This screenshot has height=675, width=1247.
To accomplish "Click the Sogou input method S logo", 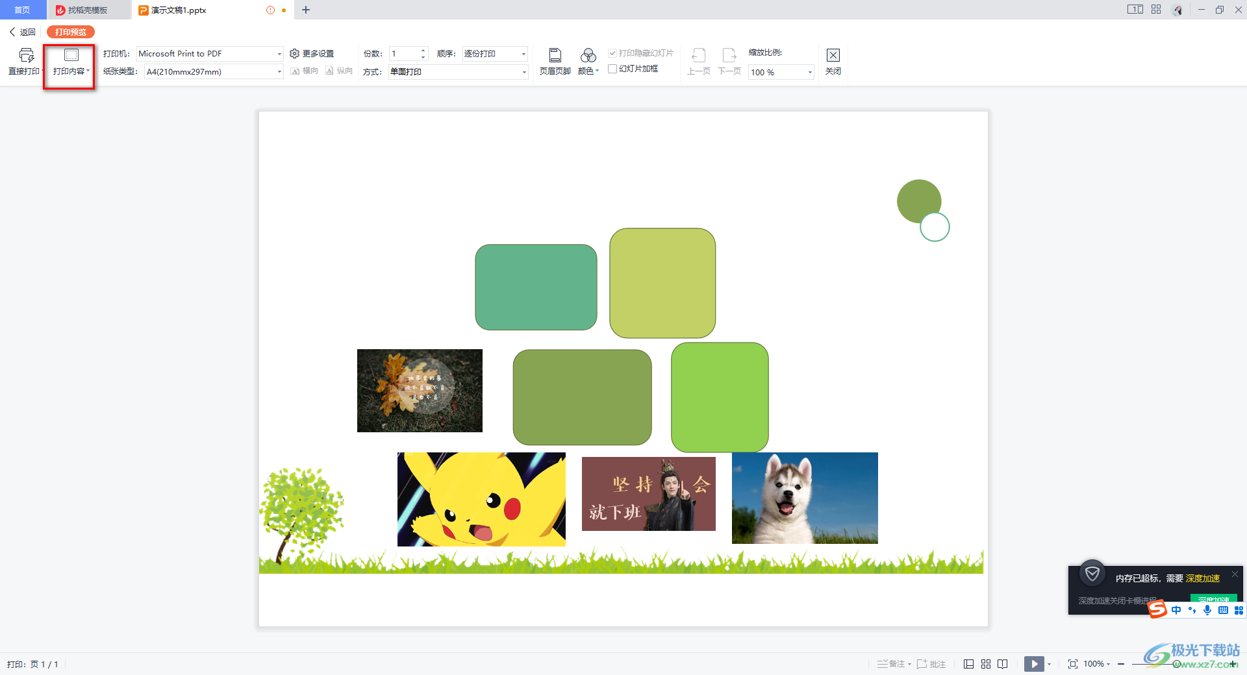I will (1157, 609).
